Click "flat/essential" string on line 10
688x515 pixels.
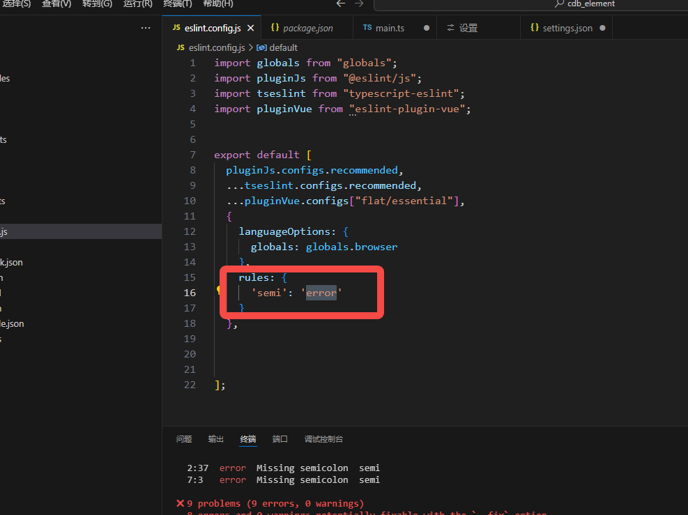tap(404, 201)
